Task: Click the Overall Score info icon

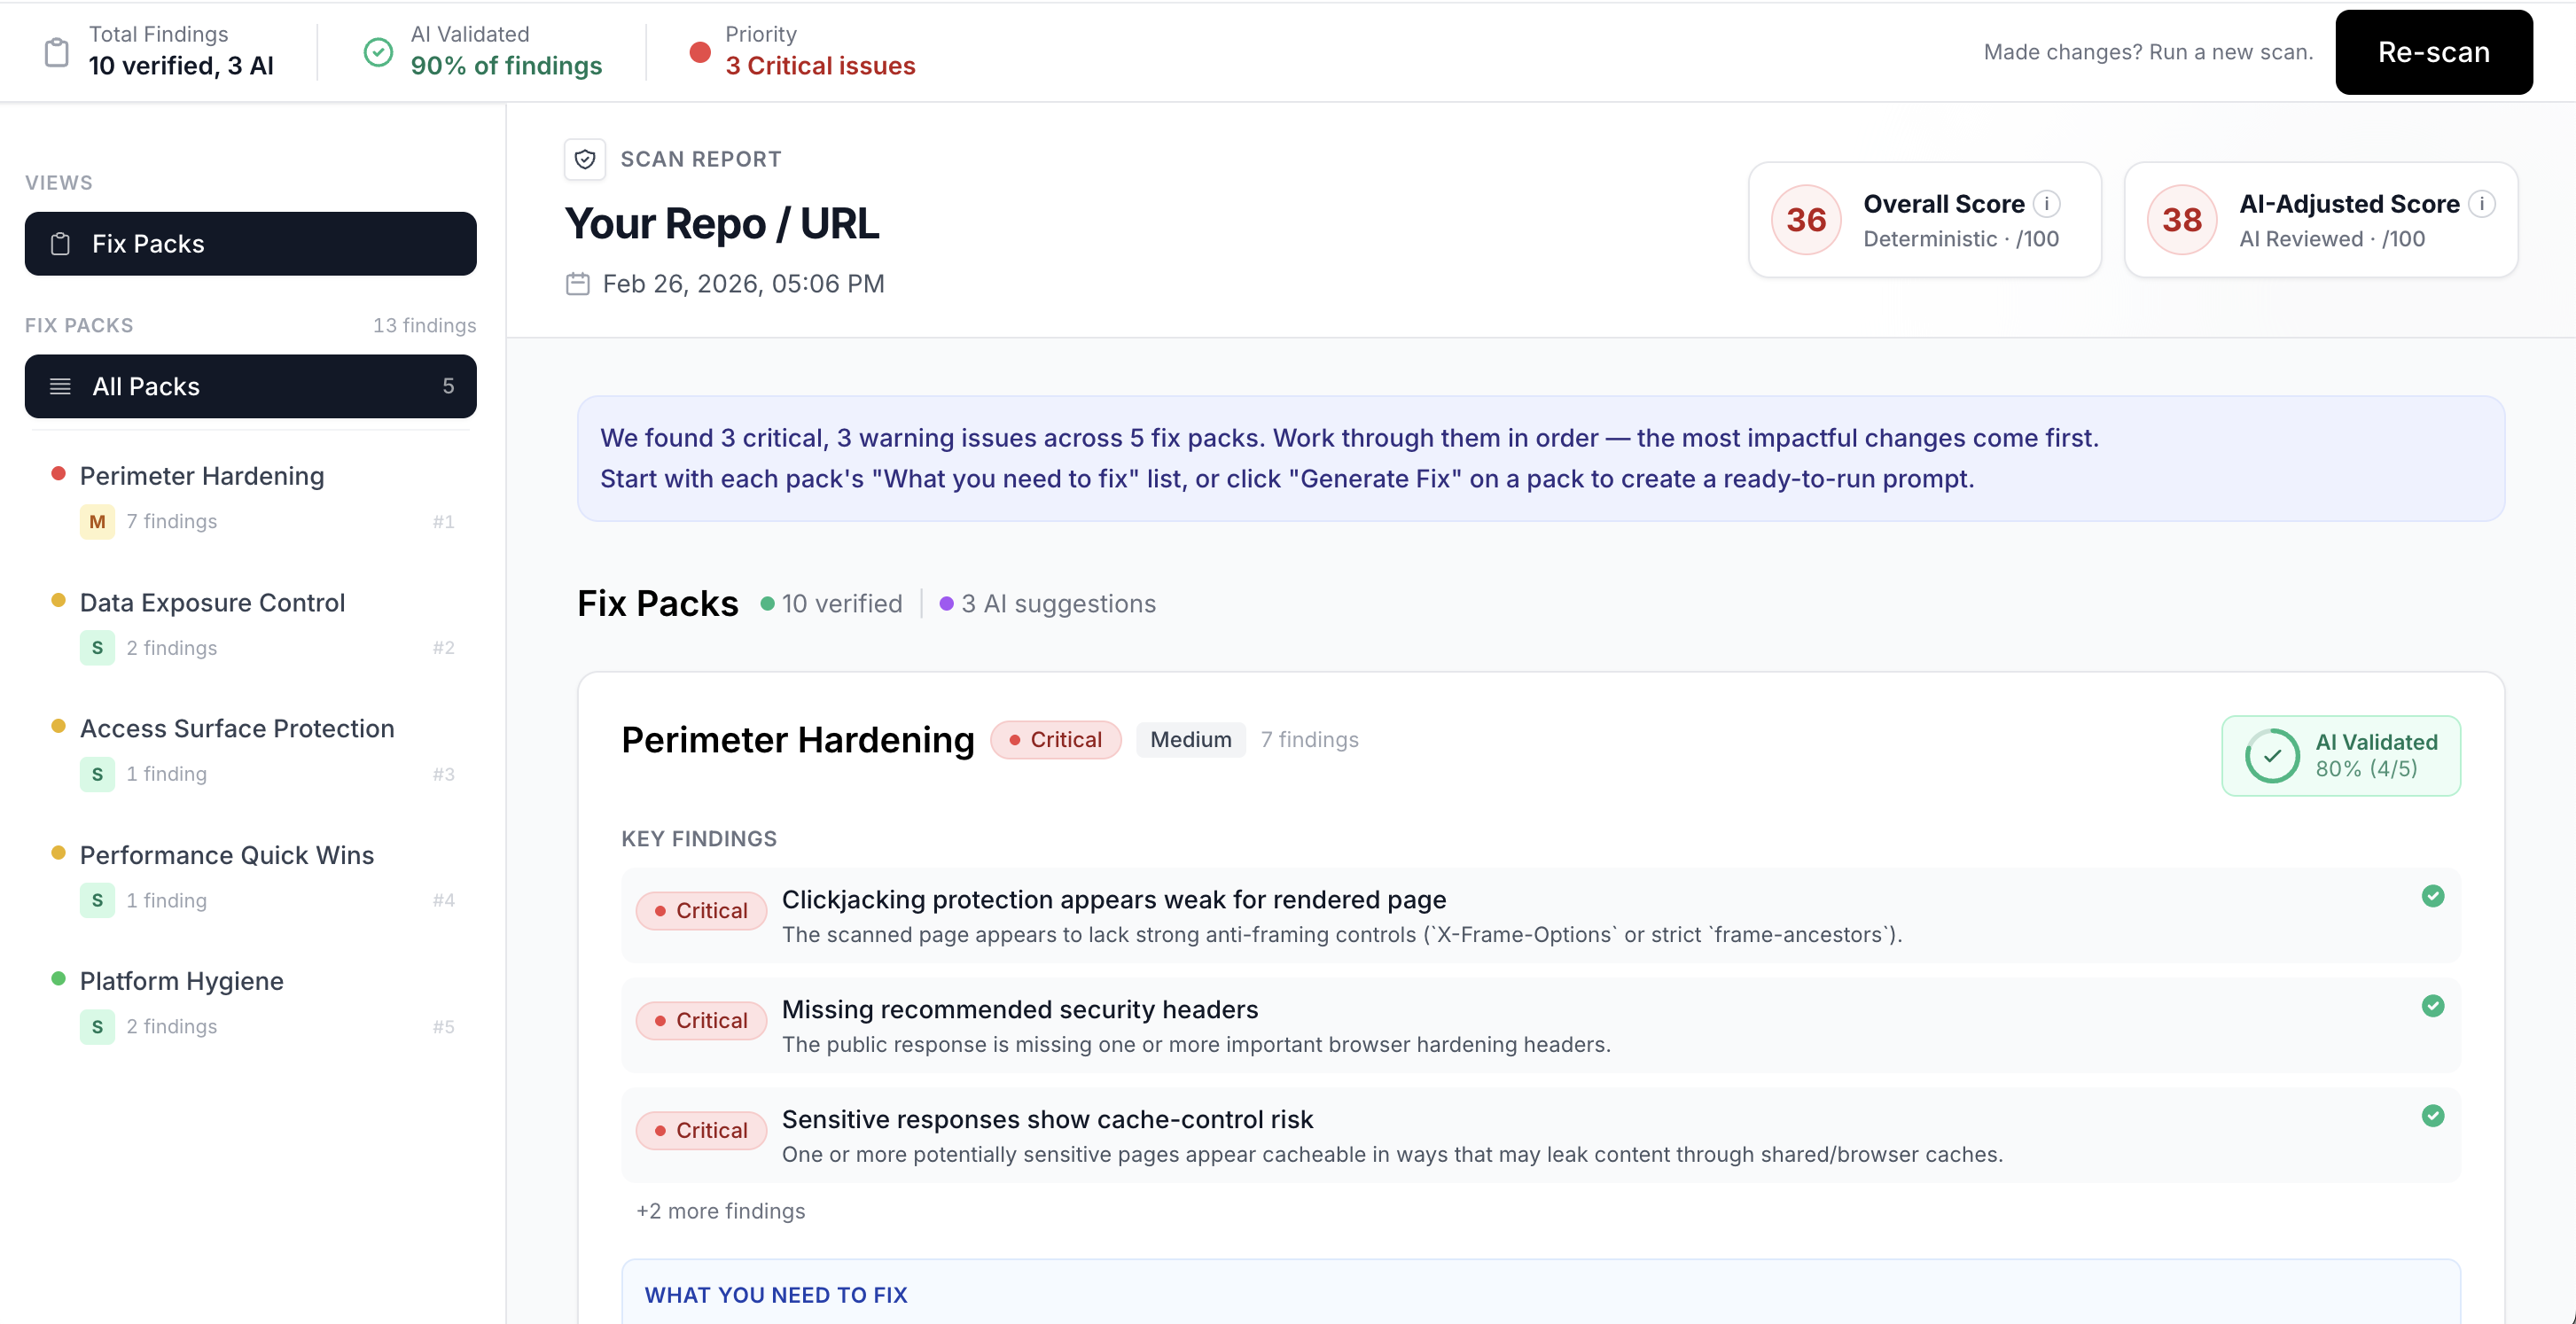Action: 2047,204
